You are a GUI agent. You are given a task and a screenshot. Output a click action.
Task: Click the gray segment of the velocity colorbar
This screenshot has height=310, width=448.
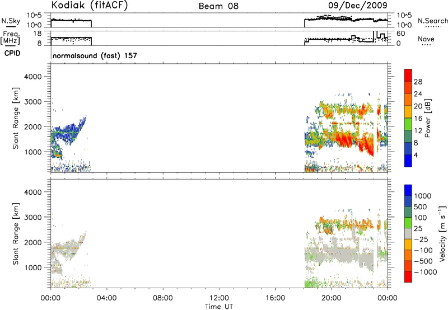pyautogui.click(x=408, y=233)
